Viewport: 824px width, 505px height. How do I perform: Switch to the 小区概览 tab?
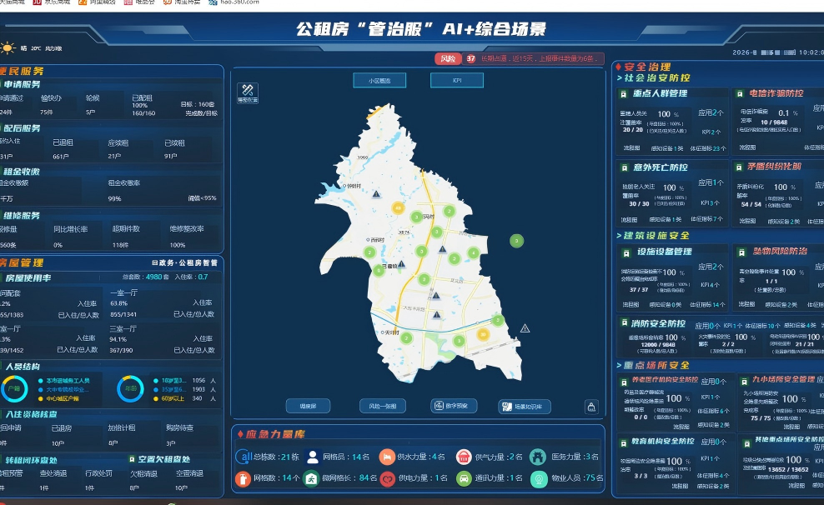379,81
